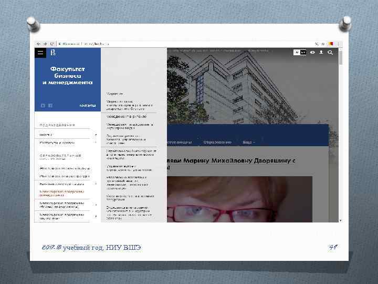This screenshot has height=284, width=378.
Task: Open the Образование navigation tab
Action: [x=217, y=142]
